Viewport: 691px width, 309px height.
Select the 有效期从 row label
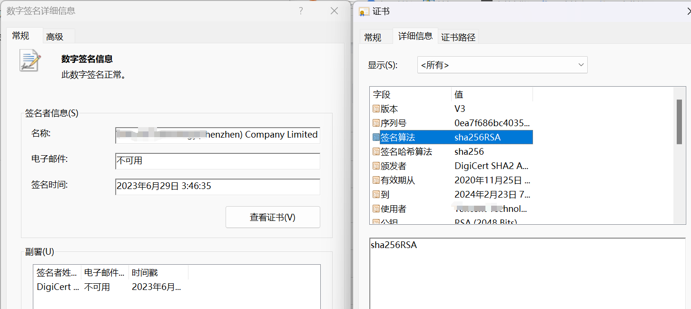click(x=398, y=180)
